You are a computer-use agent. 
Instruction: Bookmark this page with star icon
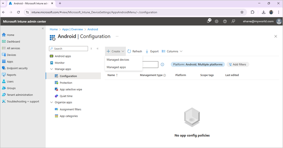(242, 12)
